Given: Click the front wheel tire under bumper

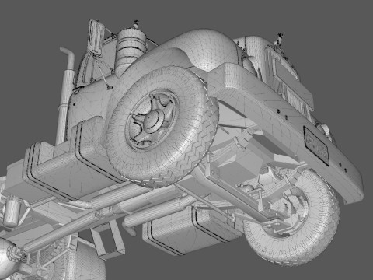Looking at the screenshot, I should pyautogui.click(x=291, y=218).
